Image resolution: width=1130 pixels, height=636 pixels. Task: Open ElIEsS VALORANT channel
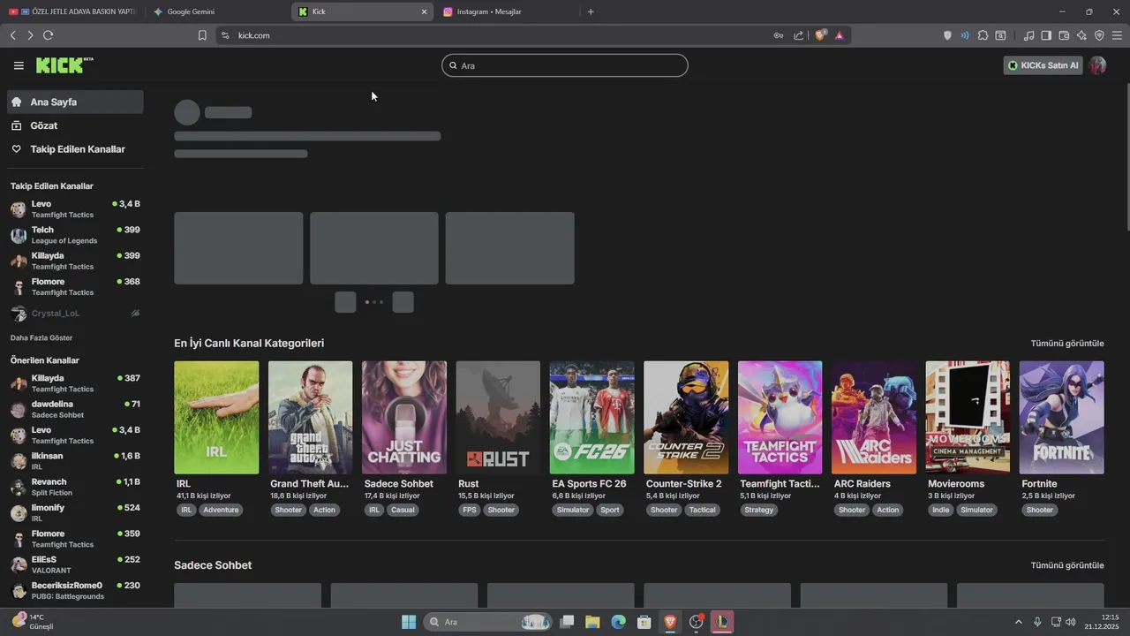[x=75, y=564]
